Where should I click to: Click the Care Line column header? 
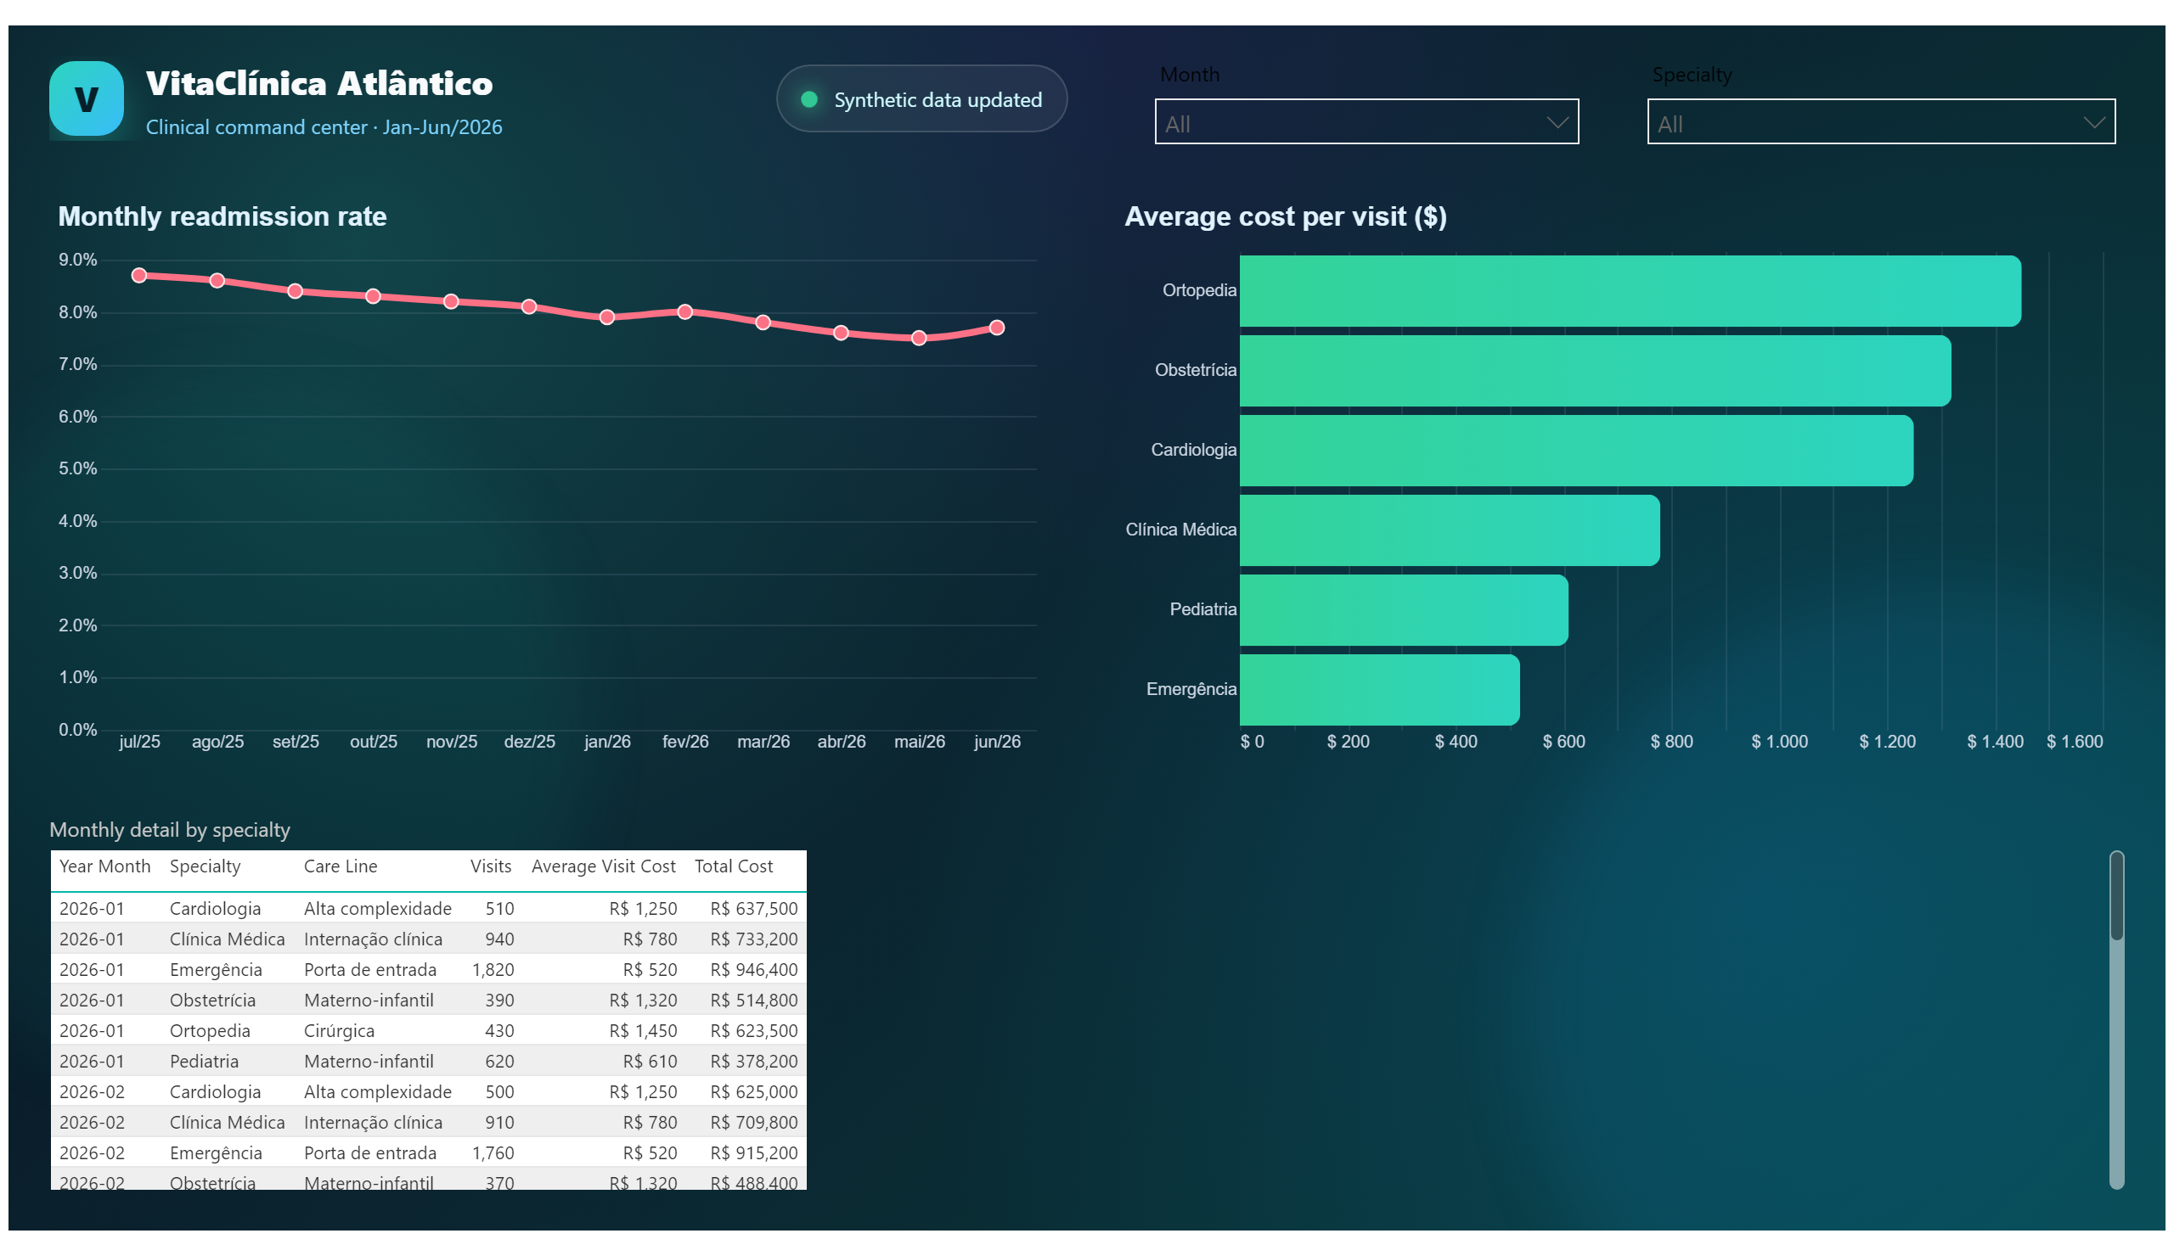tap(340, 866)
